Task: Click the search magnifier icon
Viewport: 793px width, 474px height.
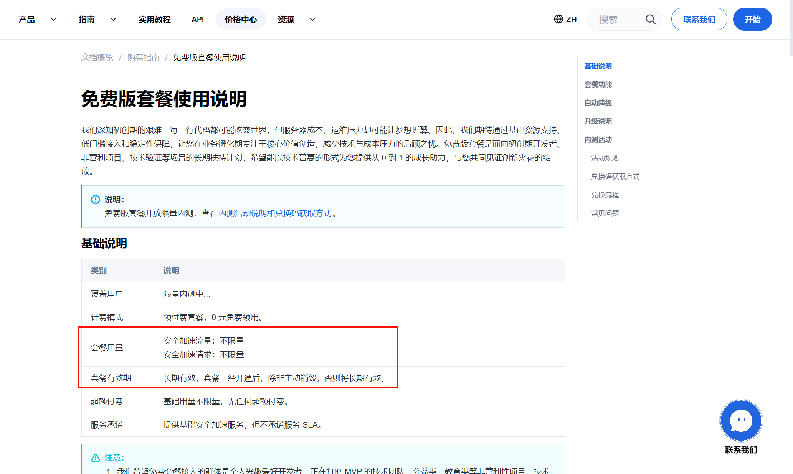Action: [650, 19]
